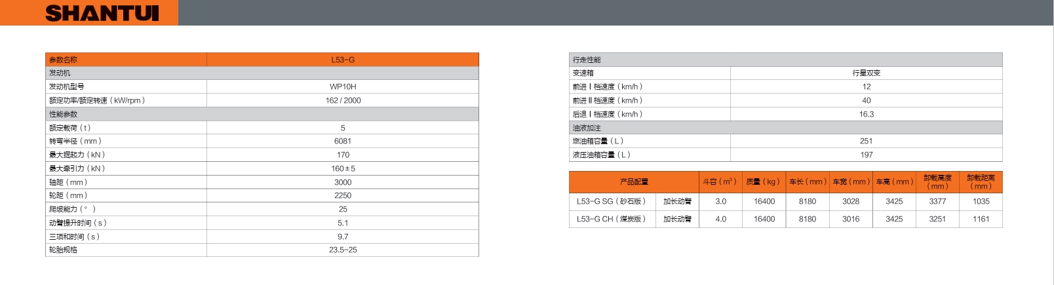Click the fuel tank value '251'
The height and width of the screenshot is (285, 1054).
[867, 141]
